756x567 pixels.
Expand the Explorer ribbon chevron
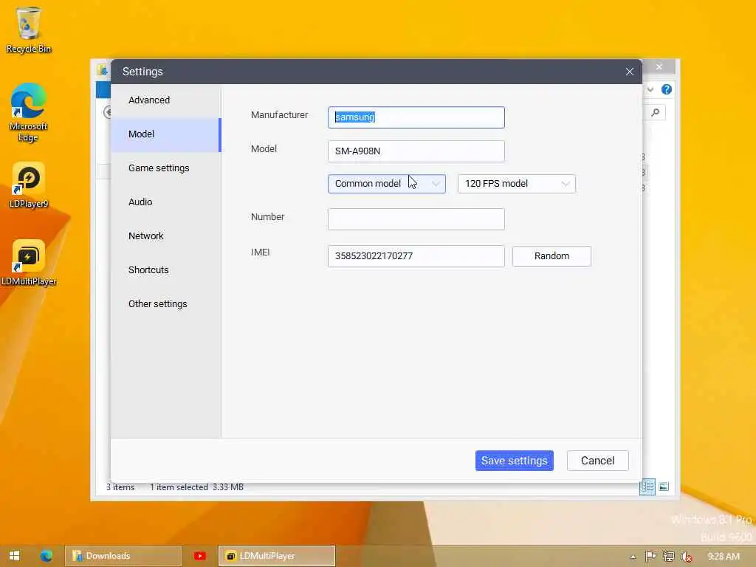(x=650, y=89)
